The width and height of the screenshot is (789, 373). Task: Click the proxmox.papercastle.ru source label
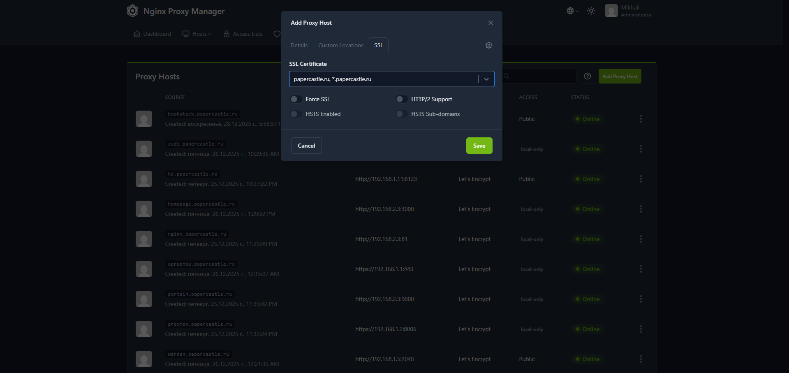tap(200, 324)
